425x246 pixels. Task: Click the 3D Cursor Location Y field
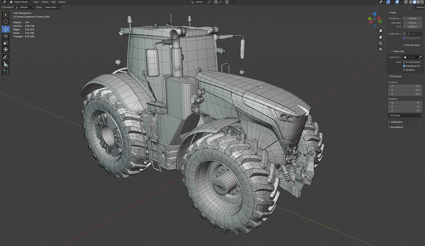click(405, 90)
